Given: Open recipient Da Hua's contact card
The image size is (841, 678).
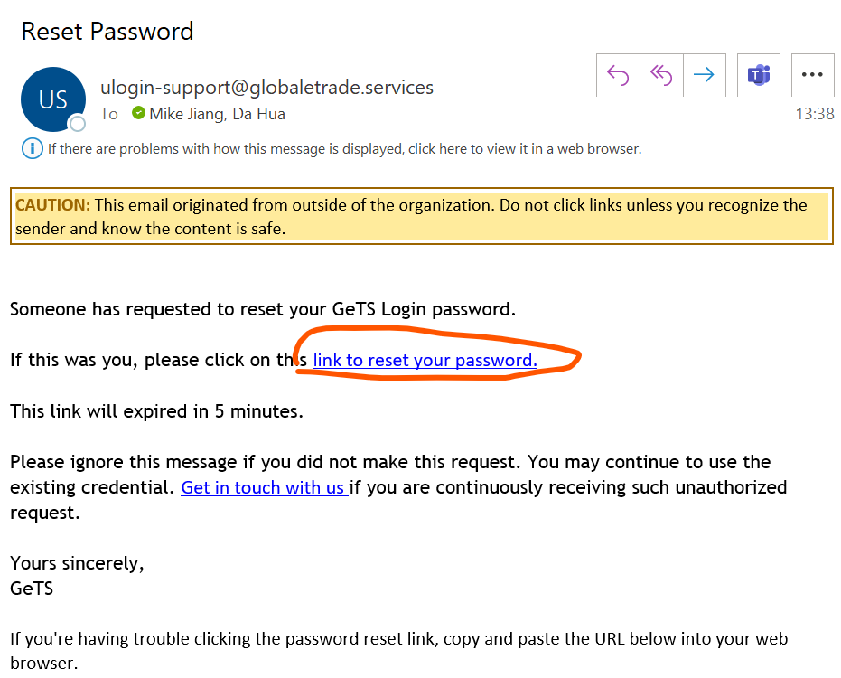Looking at the screenshot, I should [x=260, y=114].
